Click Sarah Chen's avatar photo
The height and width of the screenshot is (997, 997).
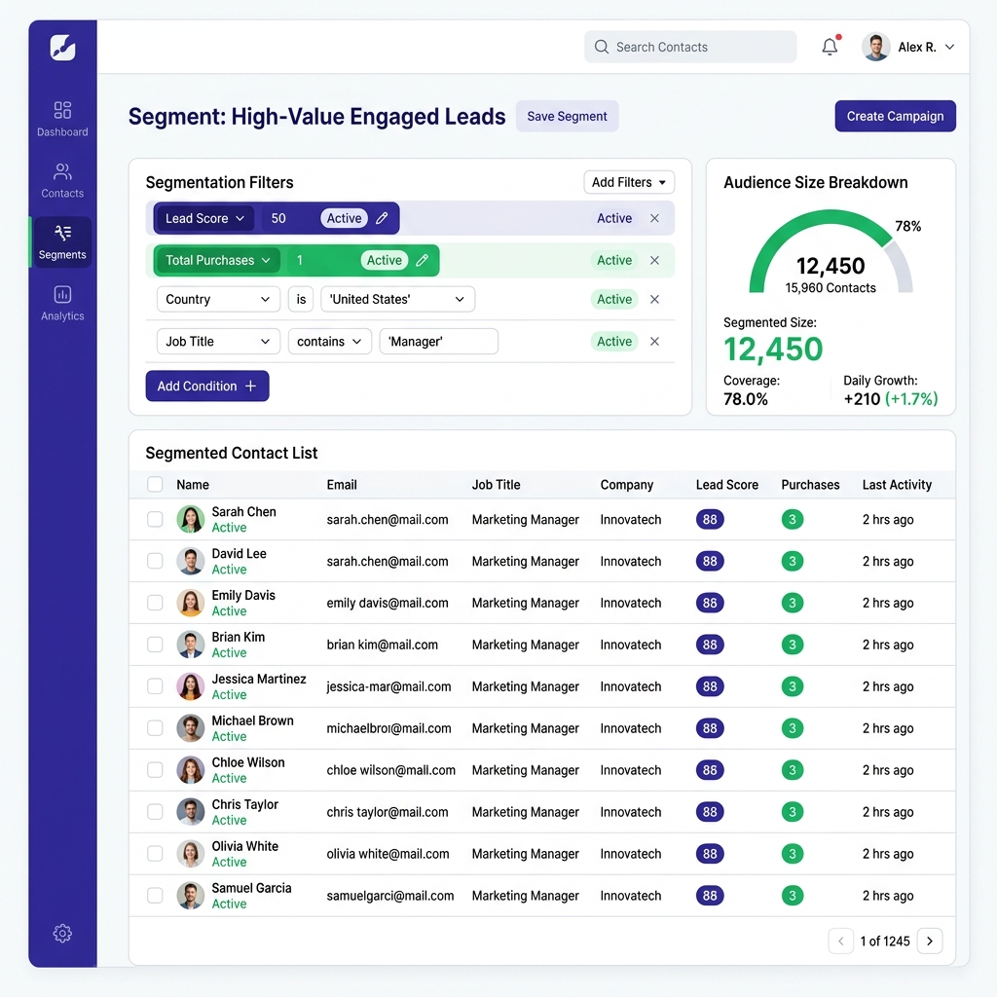[190, 520]
